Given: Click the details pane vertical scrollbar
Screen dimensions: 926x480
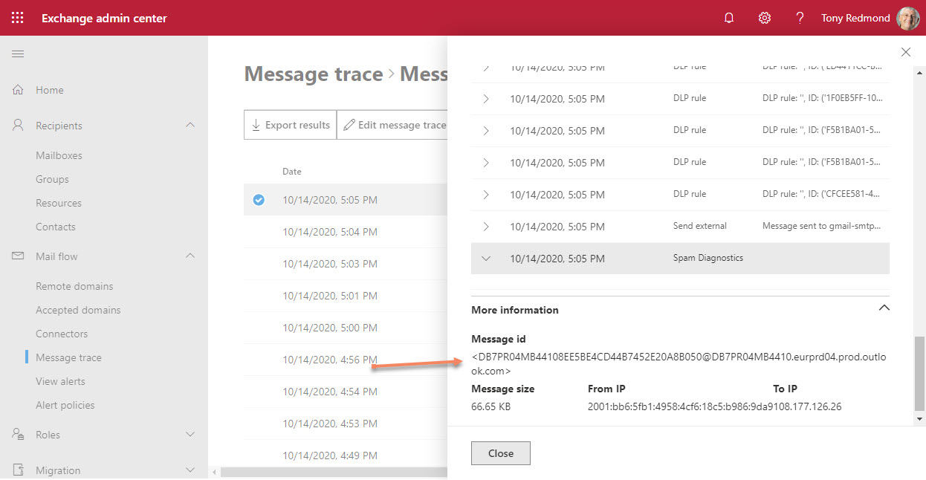Looking at the screenshot, I should tap(919, 372).
